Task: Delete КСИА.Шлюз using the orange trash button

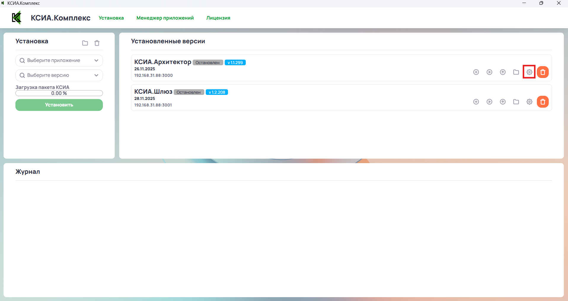Action: [543, 102]
